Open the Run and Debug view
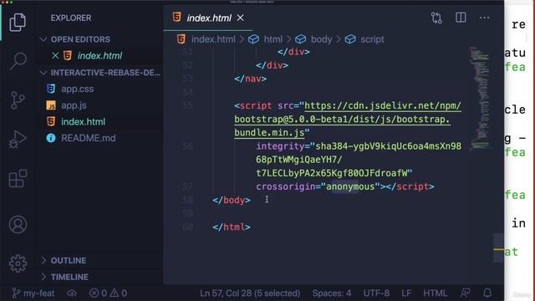The width and height of the screenshot is (535, 301). point(18,140)
